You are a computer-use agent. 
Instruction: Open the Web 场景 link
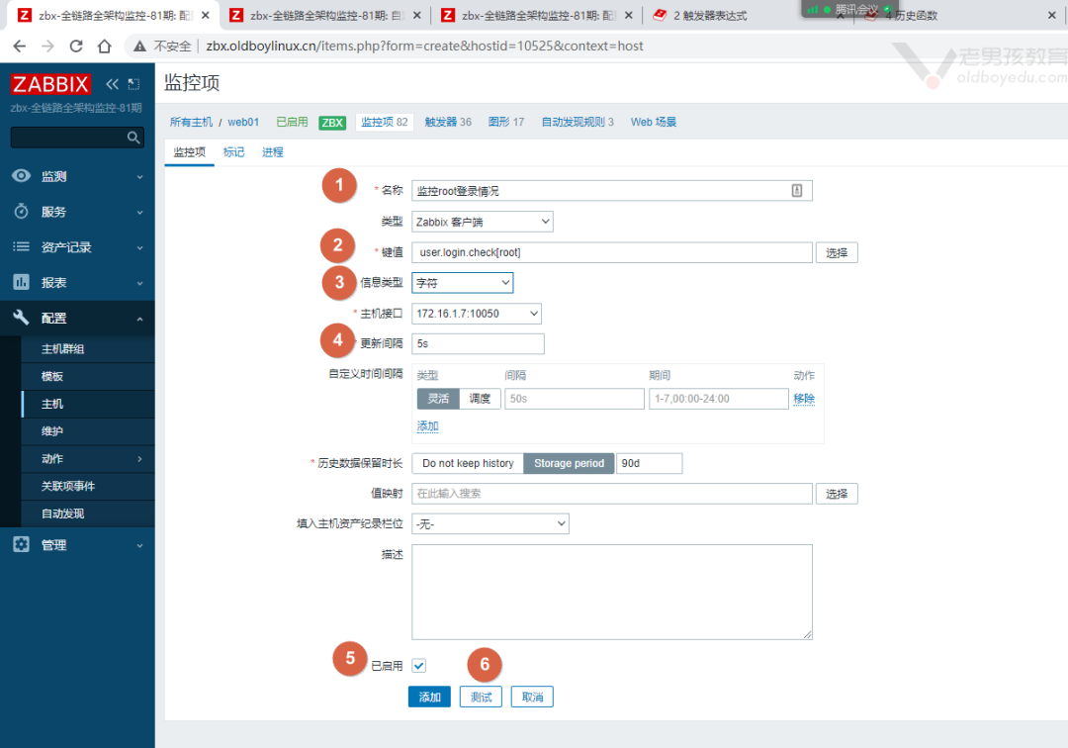[x=654, y=122]
